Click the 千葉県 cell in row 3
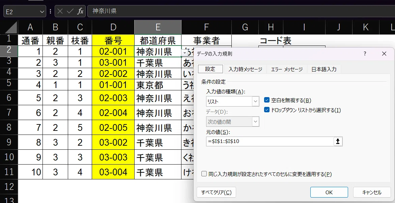 [x=158, y=62]
